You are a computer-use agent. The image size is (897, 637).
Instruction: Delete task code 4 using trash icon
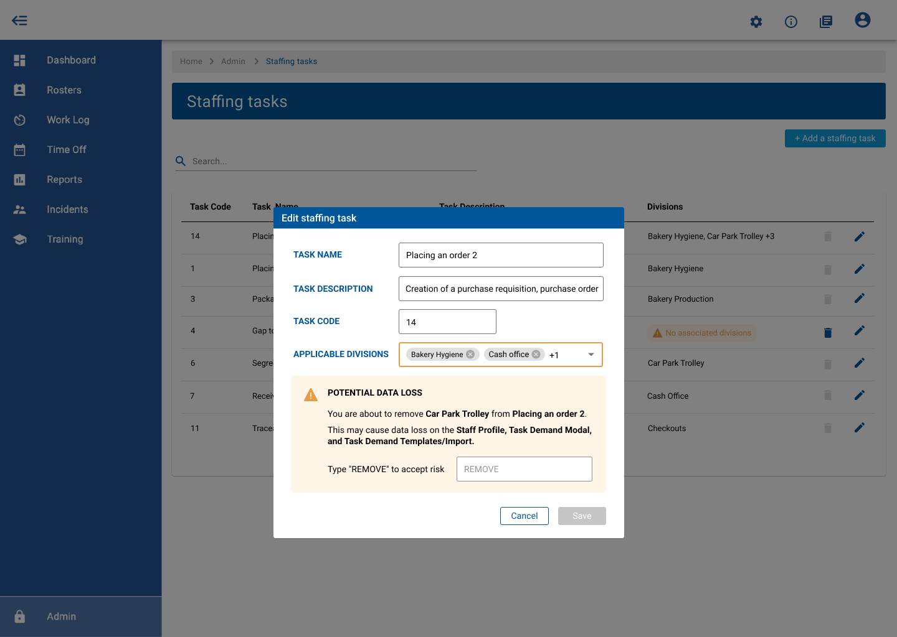coord(828,333)
